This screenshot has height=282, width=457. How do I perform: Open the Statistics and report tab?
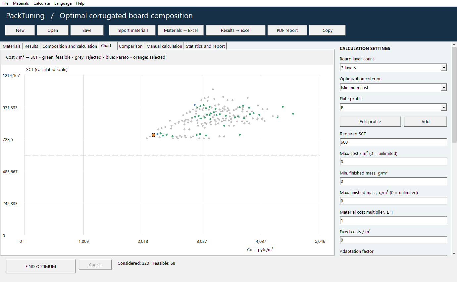(x=205, y=46)
